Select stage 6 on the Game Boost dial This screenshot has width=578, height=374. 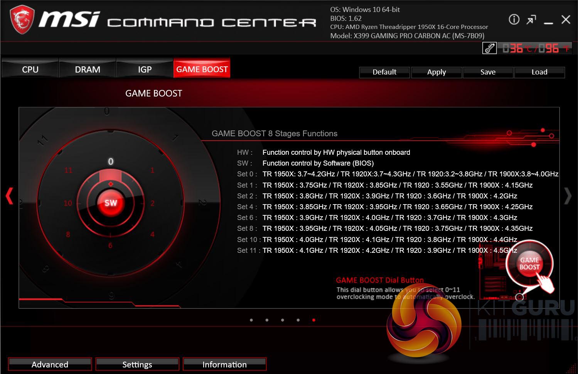pos(110,245)
